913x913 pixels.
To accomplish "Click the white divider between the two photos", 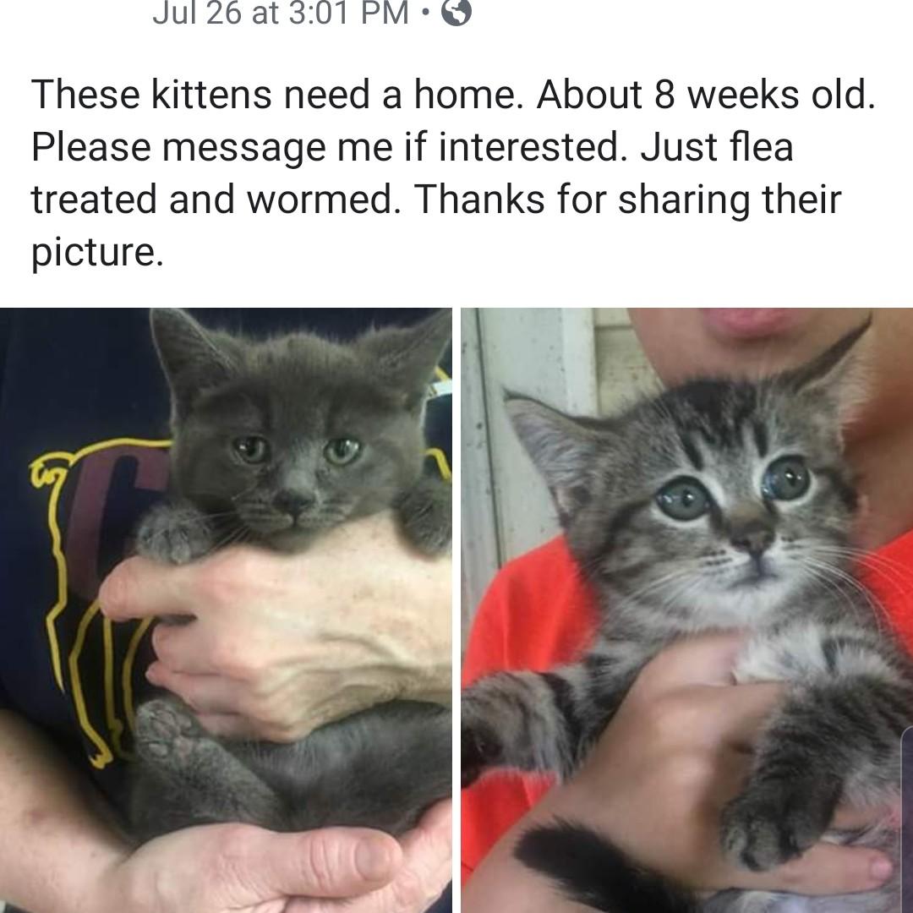I will [x=456, y=610].
